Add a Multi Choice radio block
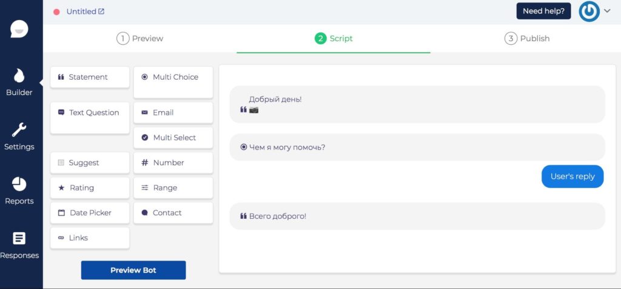 point(173,77)
